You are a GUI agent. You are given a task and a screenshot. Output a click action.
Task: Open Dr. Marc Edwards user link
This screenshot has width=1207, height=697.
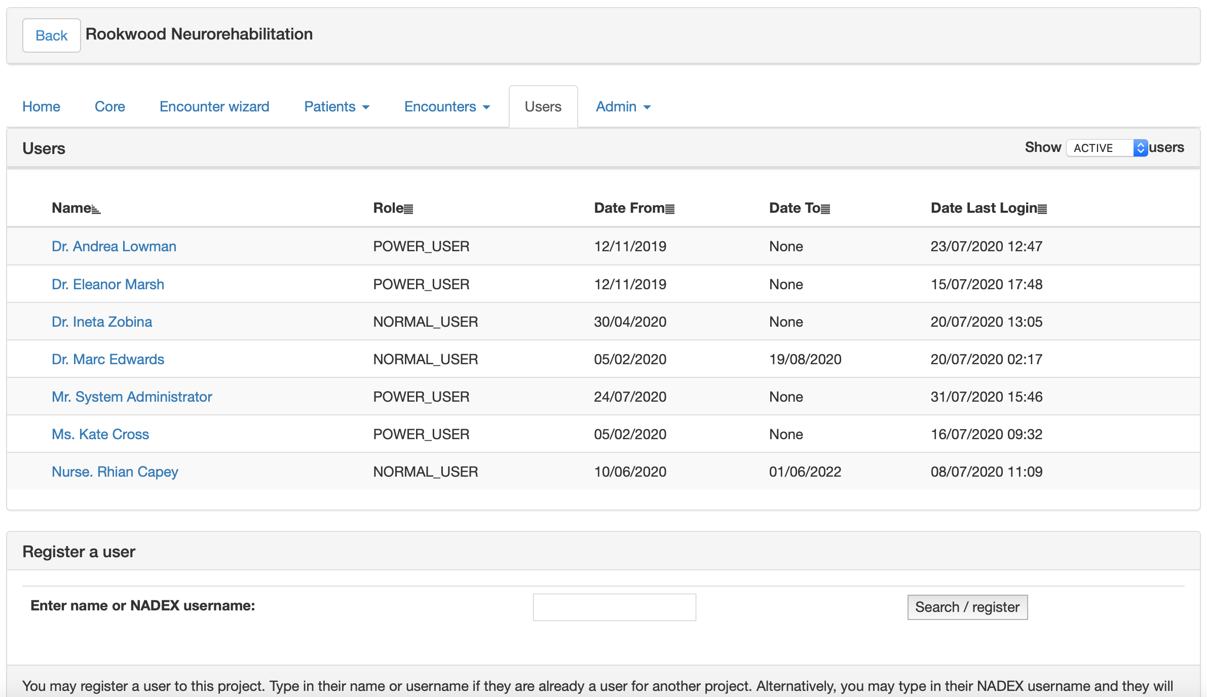[x=108, y=359]
